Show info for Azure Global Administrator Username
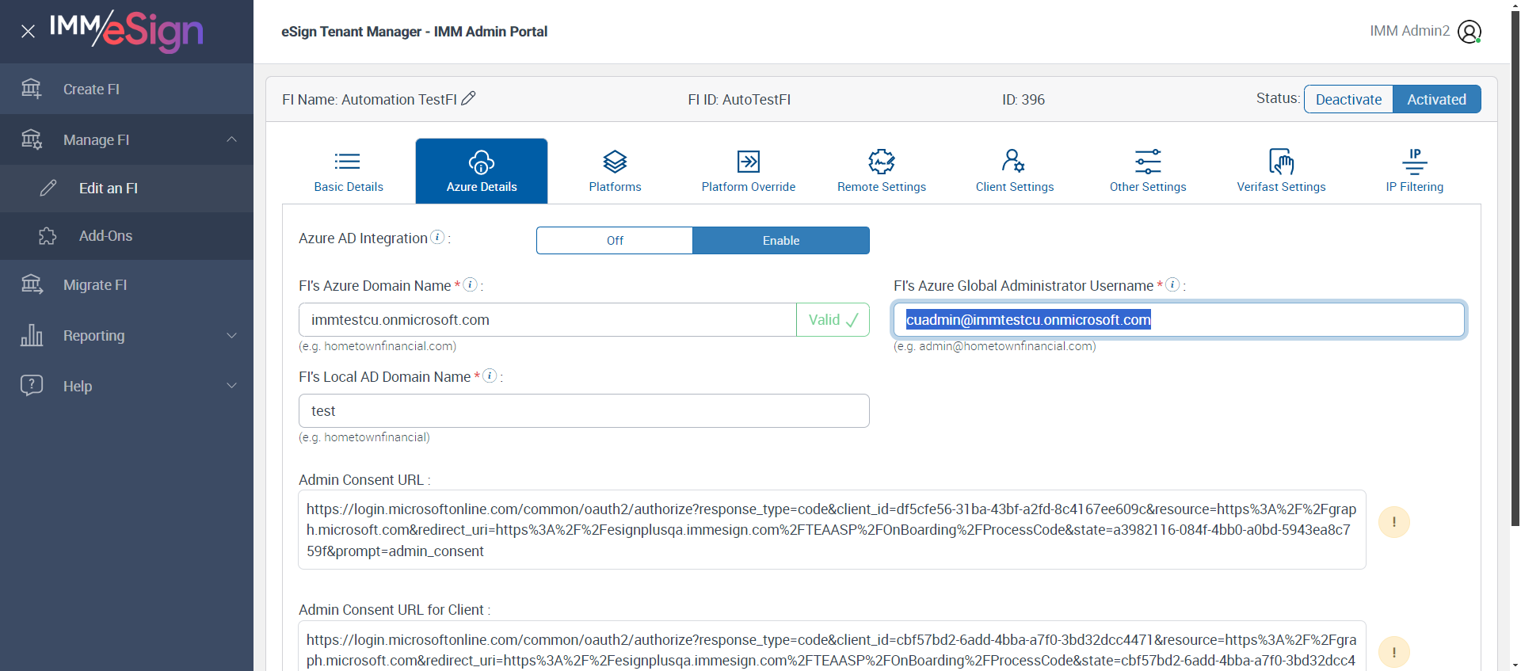Screen dimensions: 1521x671 click(1173, 284)
